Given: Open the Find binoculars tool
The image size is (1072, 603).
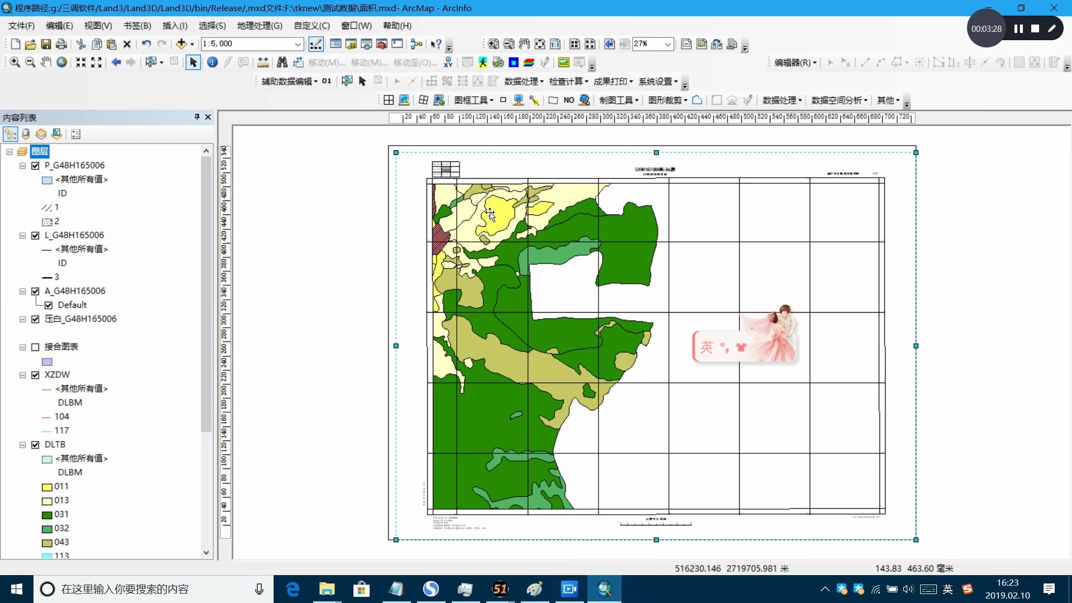Looking at the screenshot, I should click(282, 63).
